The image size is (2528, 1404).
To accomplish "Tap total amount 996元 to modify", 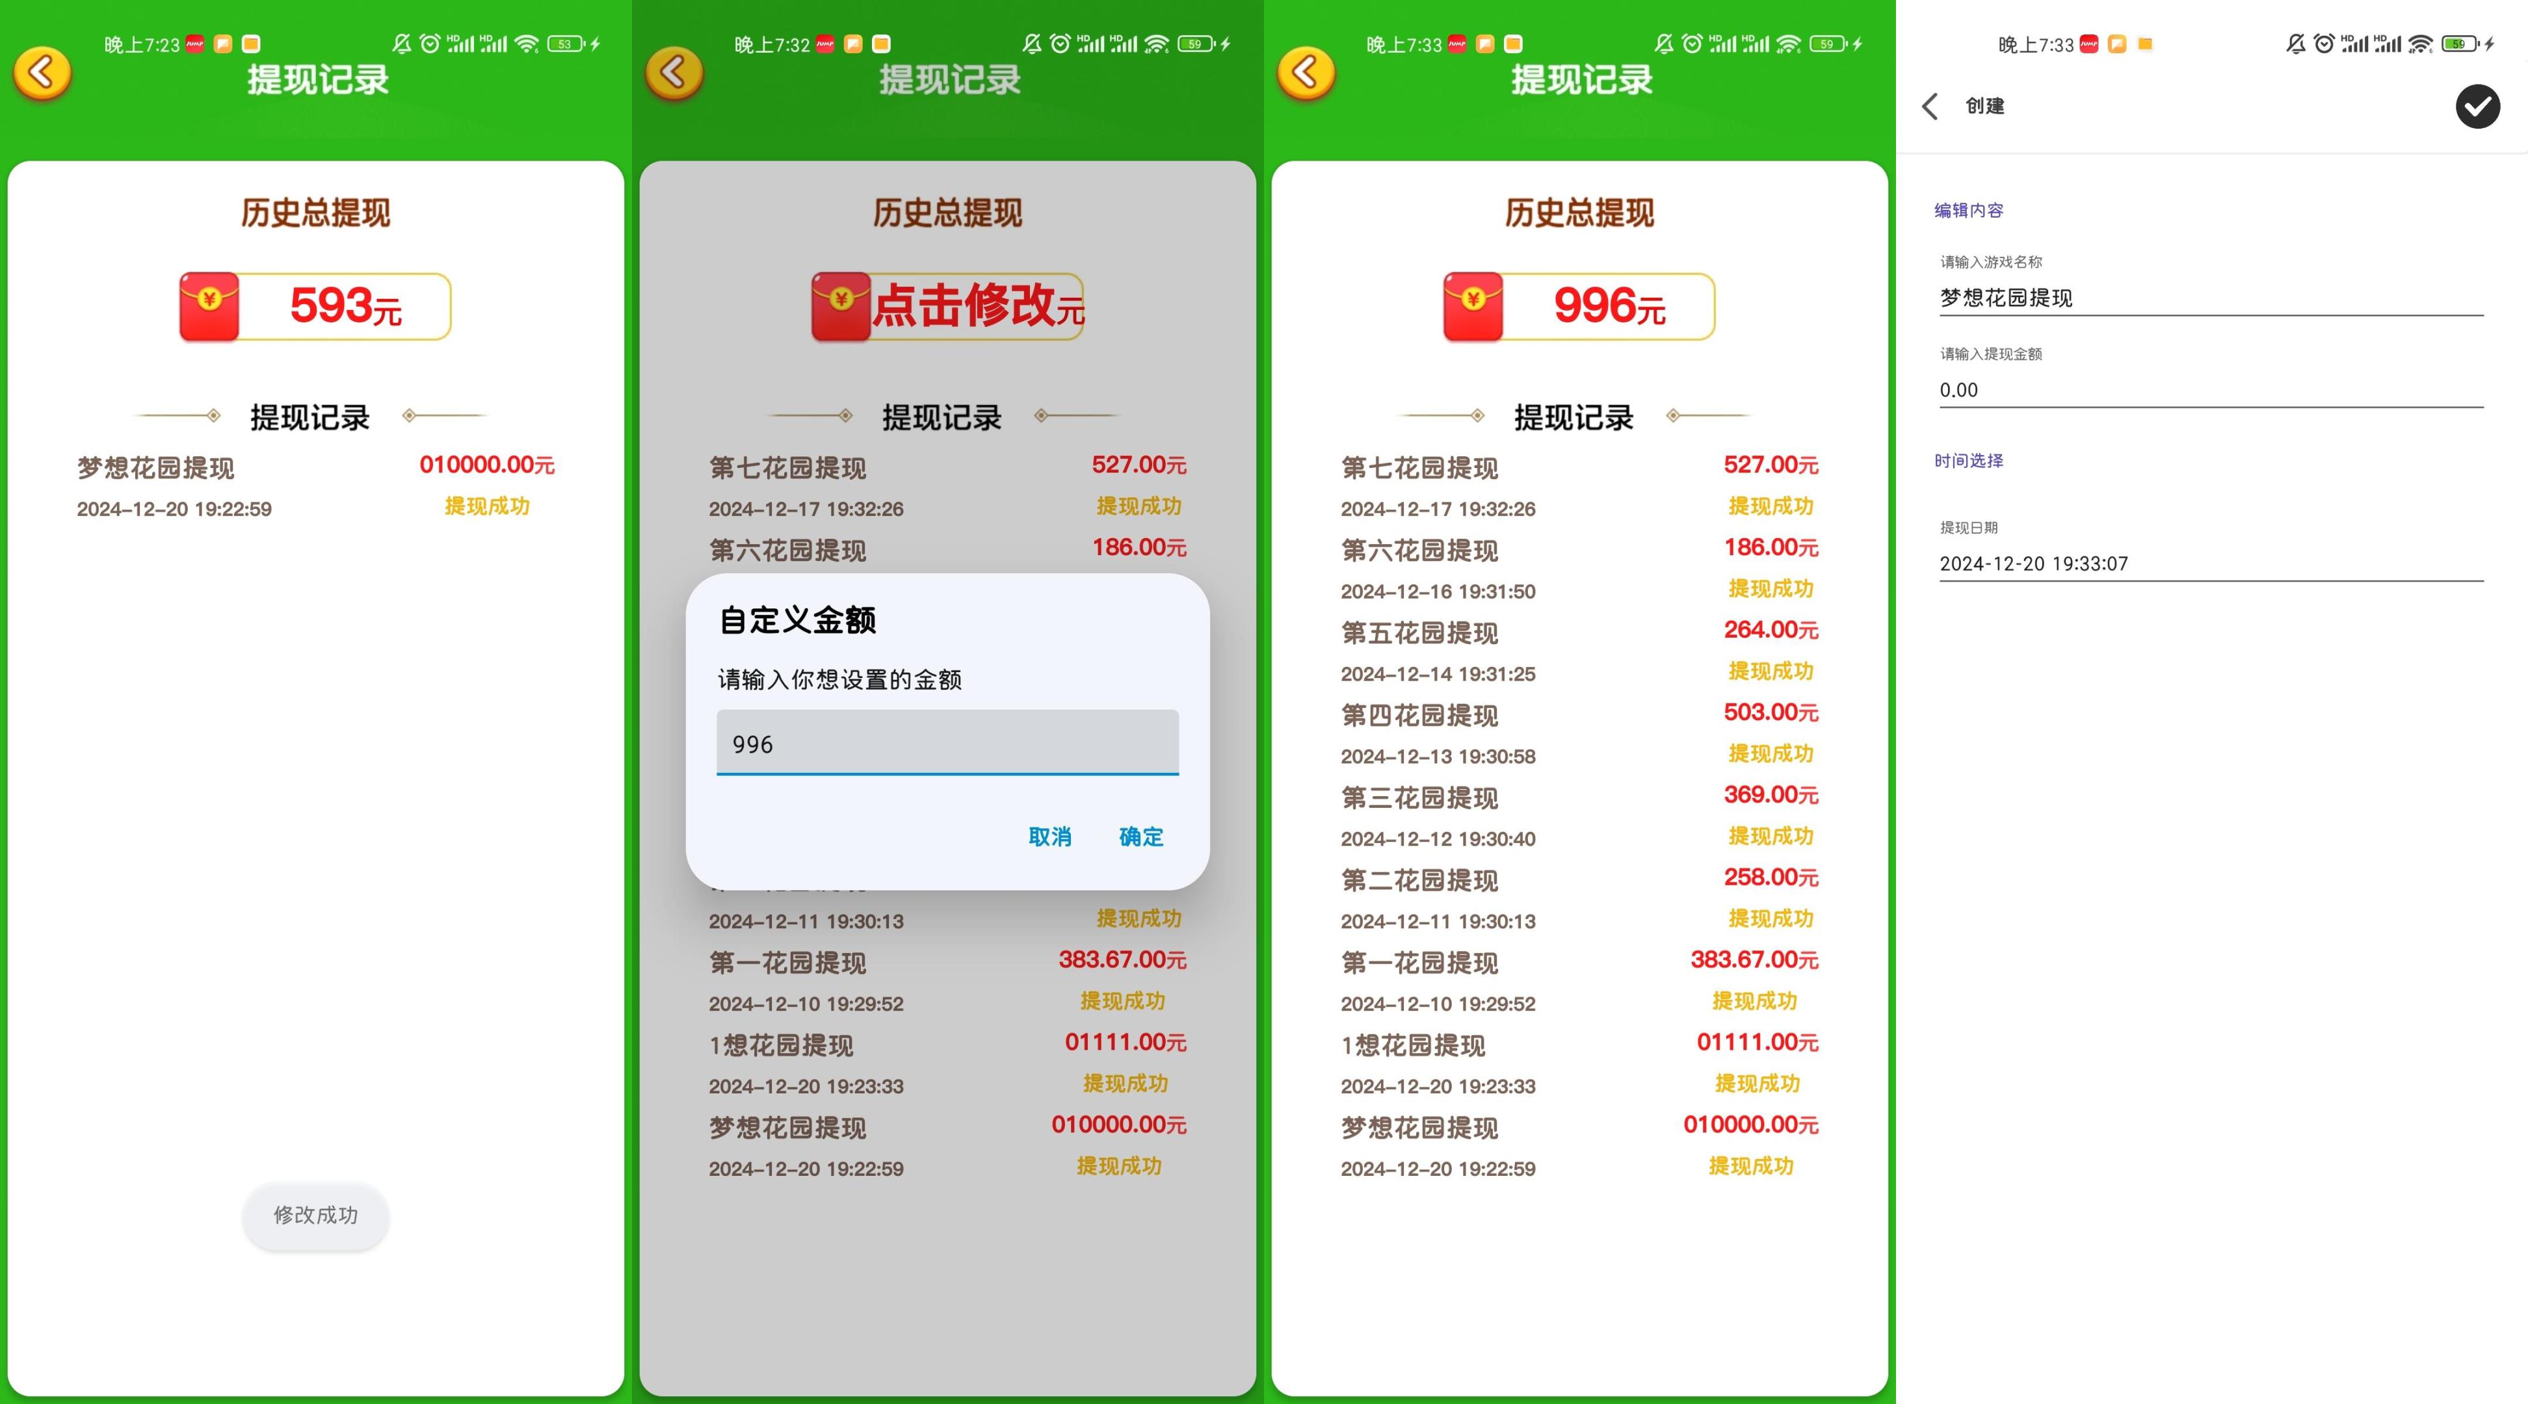I will tap(1609, 306).
